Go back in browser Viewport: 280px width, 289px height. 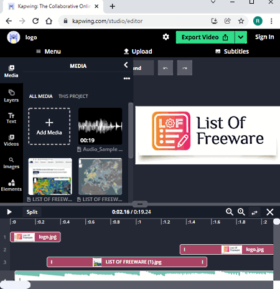[9, 21]
